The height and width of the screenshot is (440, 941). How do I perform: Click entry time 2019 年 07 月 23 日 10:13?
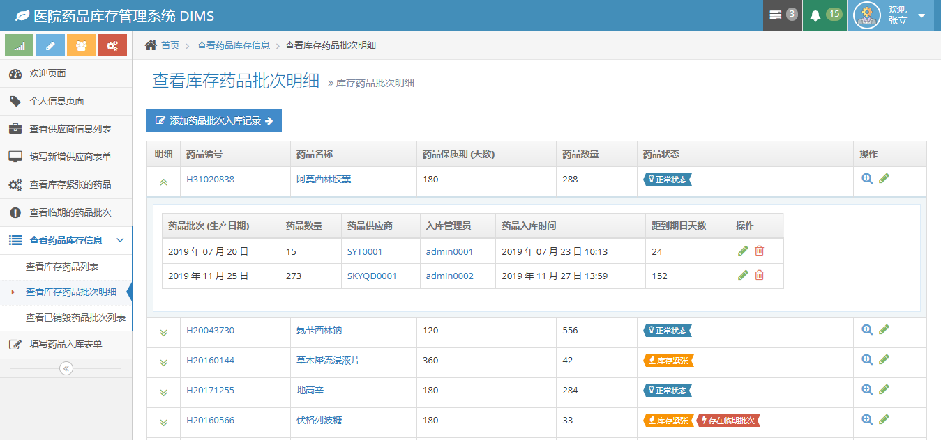tap(555, 251)
